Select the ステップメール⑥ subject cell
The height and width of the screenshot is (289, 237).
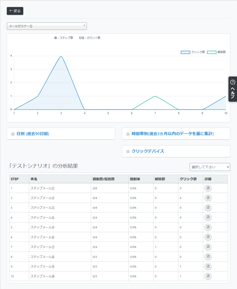tap(60, 237)
